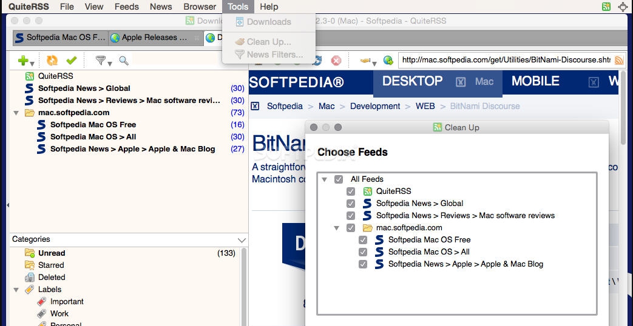Toggle the All Feeds checkbox in Clean Up

[x=339, y=179]
